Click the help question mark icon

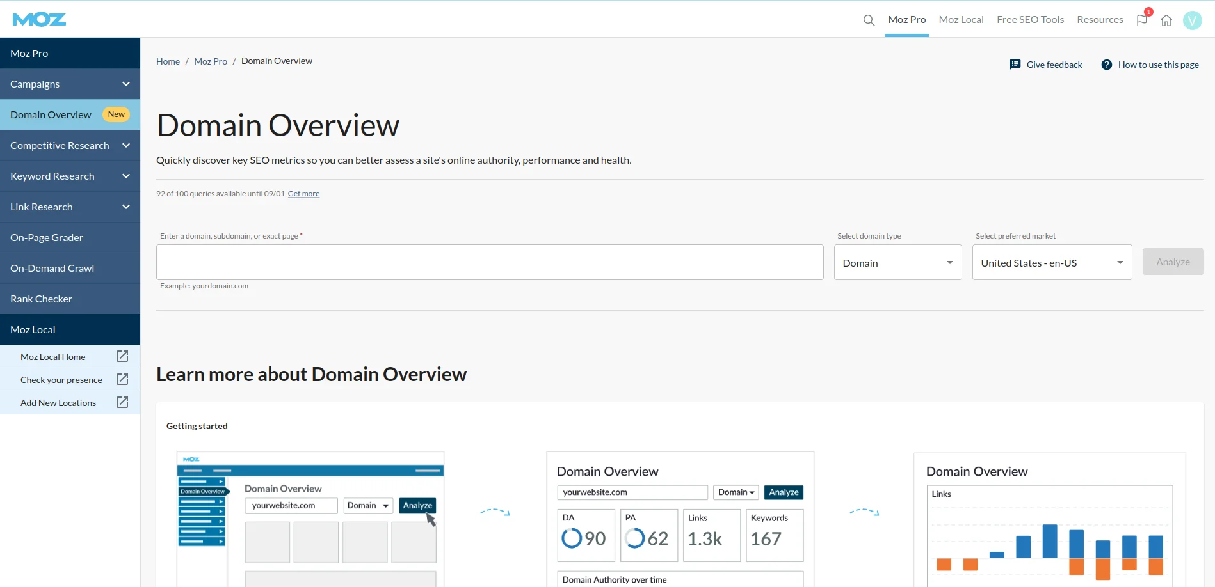point(1106,65)
